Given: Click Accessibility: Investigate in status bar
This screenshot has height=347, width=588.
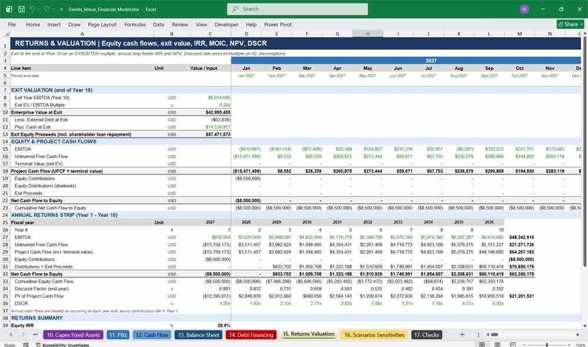Looking at the screenshot, I should pyautogui.click(x=62, y=345).
